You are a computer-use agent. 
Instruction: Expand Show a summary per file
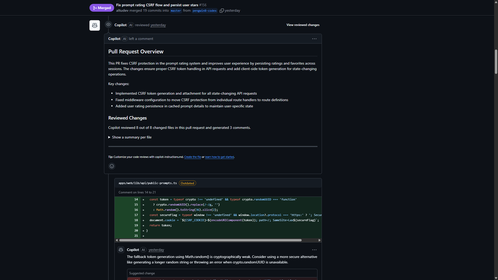pos(130,137)
